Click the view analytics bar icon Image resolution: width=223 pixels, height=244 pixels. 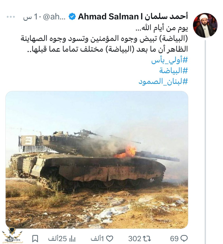[x=72, y=239]
